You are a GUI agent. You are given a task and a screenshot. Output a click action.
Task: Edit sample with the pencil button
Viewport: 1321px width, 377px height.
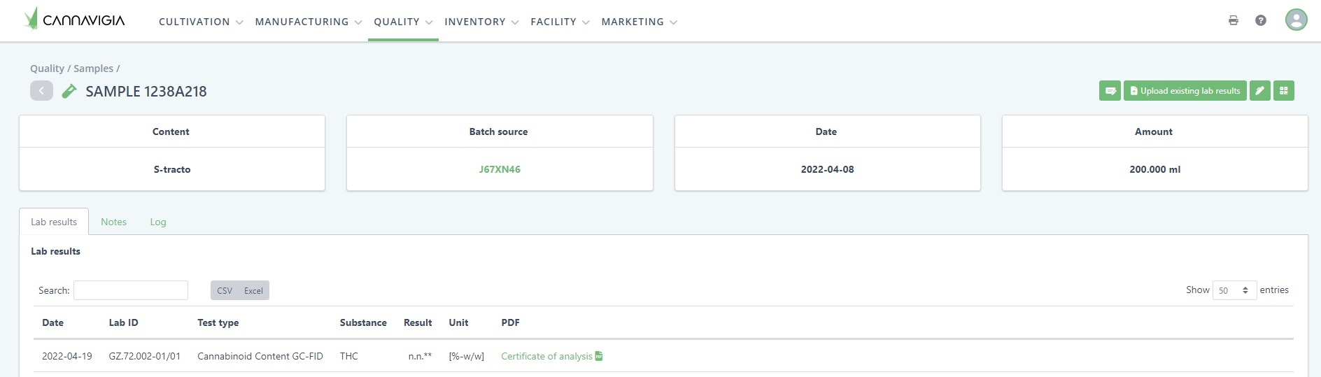[1259, 91]
